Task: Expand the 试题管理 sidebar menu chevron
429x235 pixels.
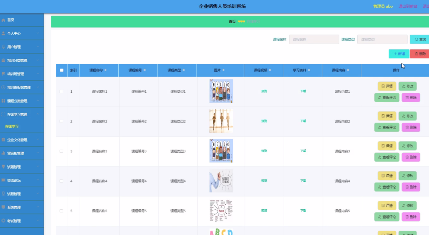Action: 38,167
